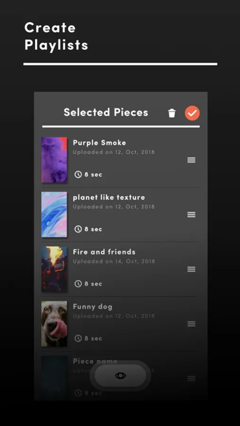Delete selected pieces with the trash icon
Image resolution: width=240 pixels, height=426 pixels.
[x=172, y=113]
